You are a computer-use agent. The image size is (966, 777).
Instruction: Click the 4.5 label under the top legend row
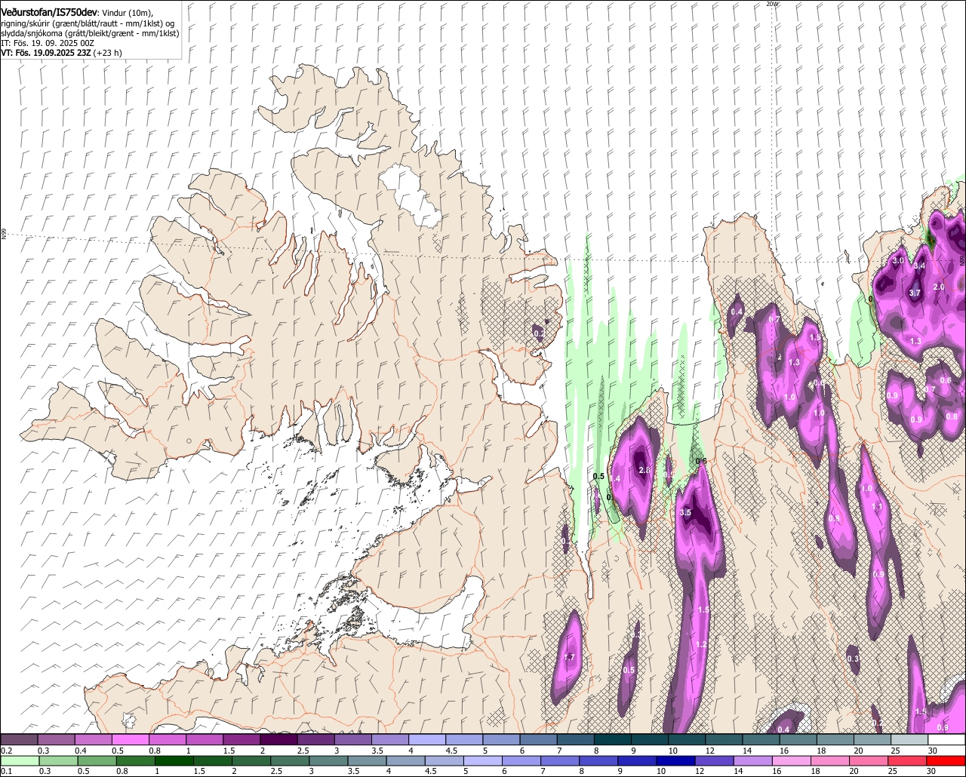(x=452, y=751)
